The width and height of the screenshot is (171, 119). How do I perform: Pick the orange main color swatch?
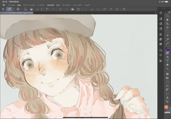[166, 107]
